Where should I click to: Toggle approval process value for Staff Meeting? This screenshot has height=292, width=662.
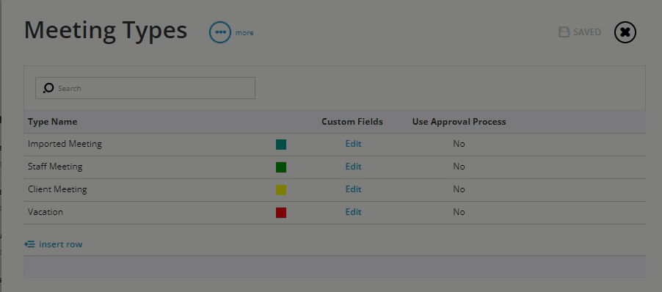point(459,167)
